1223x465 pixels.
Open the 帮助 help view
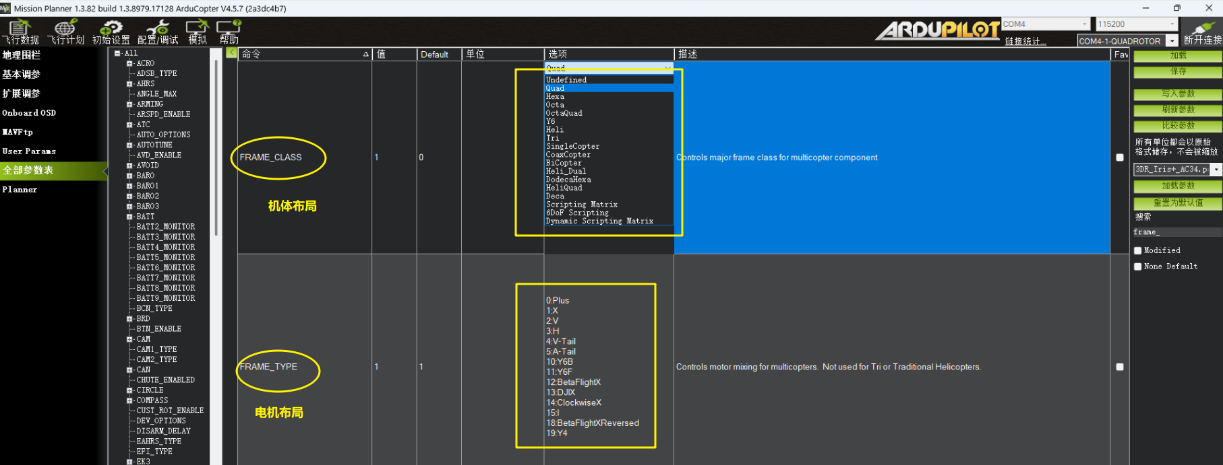tap(229, 32)
